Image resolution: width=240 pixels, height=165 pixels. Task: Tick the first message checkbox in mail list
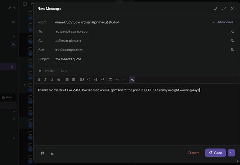[x=30, y=13]
